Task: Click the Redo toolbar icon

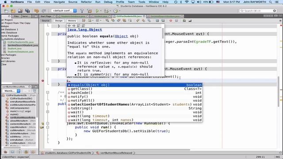Action: 44,11
